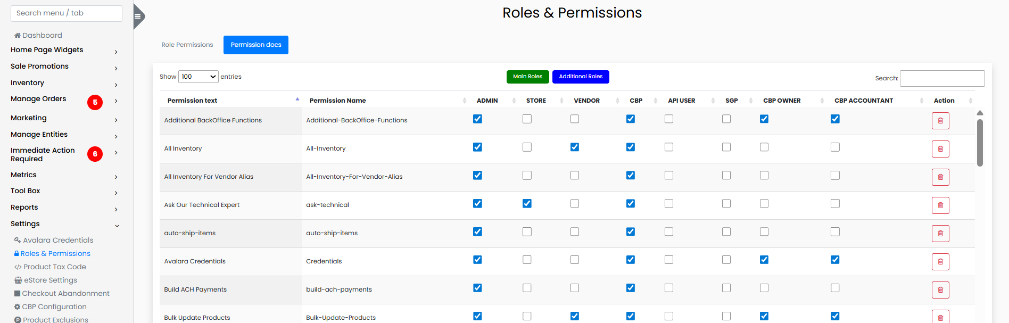Click the Additional Roles button
This screenshot has width=1009, height=323.
pyautogui.click(x=580, y=77)
